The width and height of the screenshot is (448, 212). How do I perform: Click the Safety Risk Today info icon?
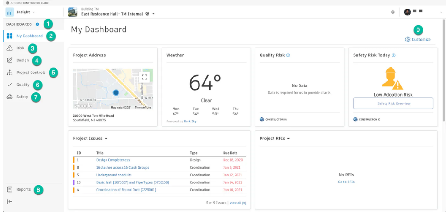pyautogui.click(x=393, y=55)
